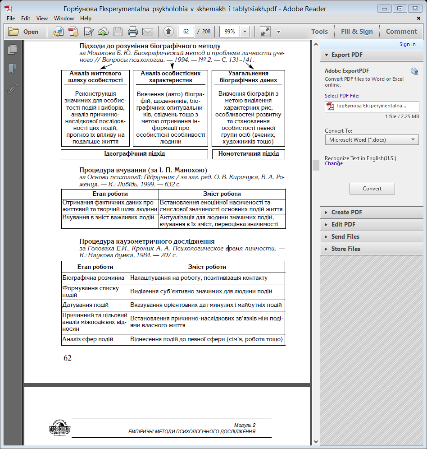Screen dimensions: 427x449
Task: Open the Bookmarks sidebar panel
Action: [12, 69]
